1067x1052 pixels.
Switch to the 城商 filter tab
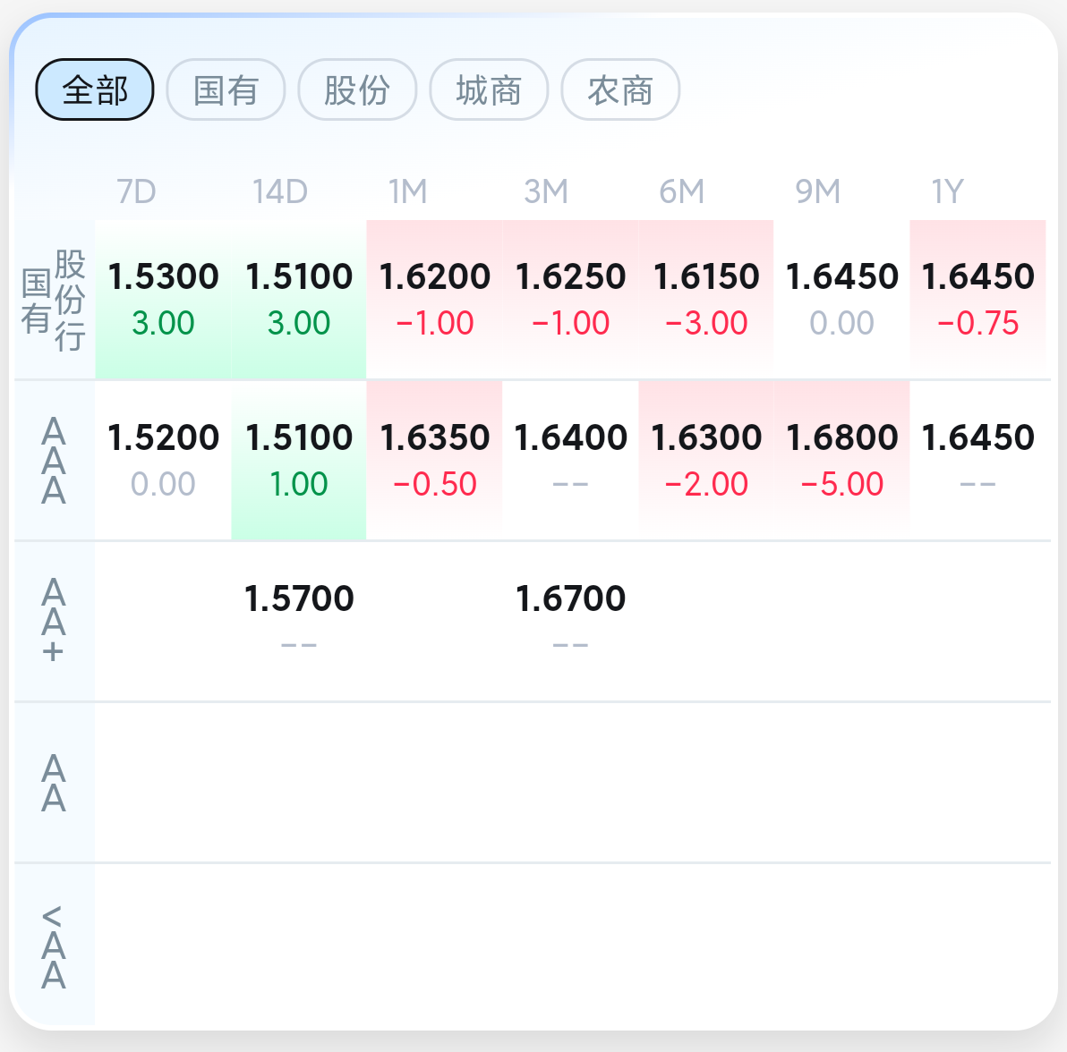coord(489,89)
